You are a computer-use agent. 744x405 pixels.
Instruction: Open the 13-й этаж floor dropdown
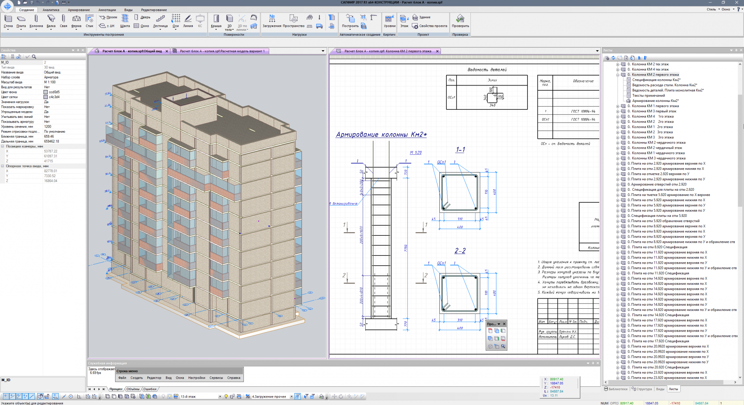point(220,396)
